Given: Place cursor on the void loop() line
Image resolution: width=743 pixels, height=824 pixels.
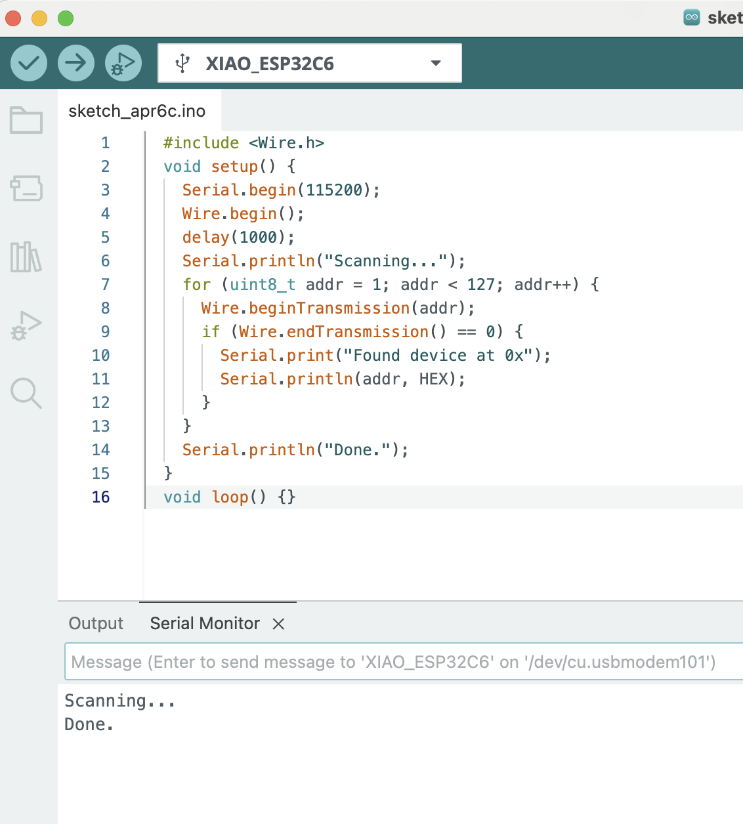Looking at the screenshot, I should pos(230,497).
